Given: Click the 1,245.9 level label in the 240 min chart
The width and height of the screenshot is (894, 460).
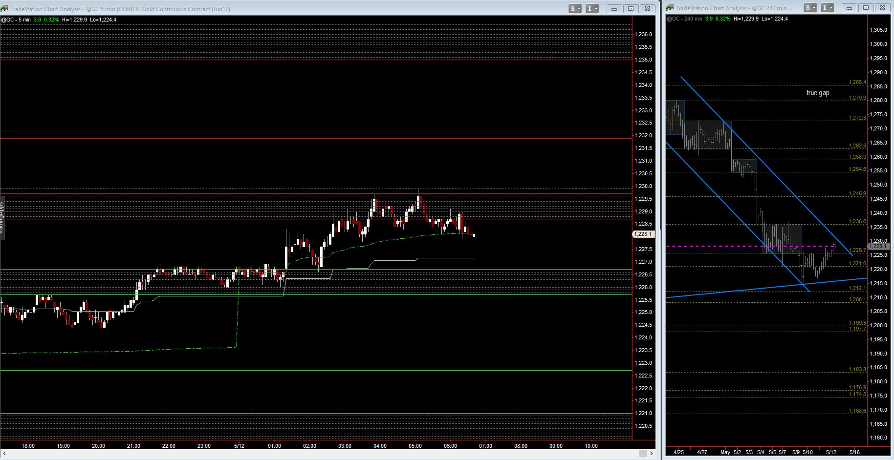Looking at the screenshot, I should tap(857, 194).
